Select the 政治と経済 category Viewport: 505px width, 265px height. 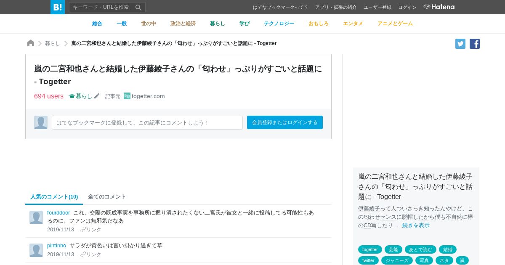pos(183,24)
